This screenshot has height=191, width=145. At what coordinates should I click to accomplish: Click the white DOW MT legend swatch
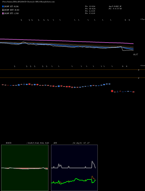(3, 10)
